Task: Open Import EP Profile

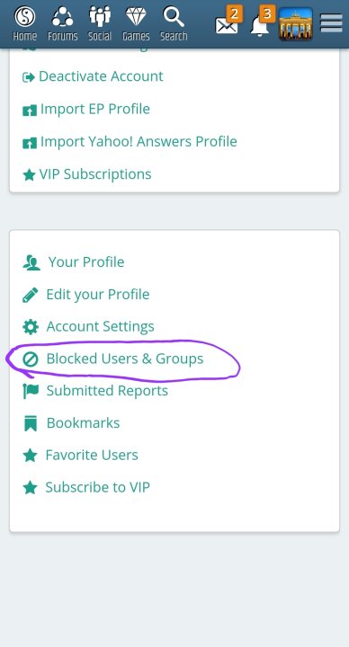Action: [x=86, y=109]
